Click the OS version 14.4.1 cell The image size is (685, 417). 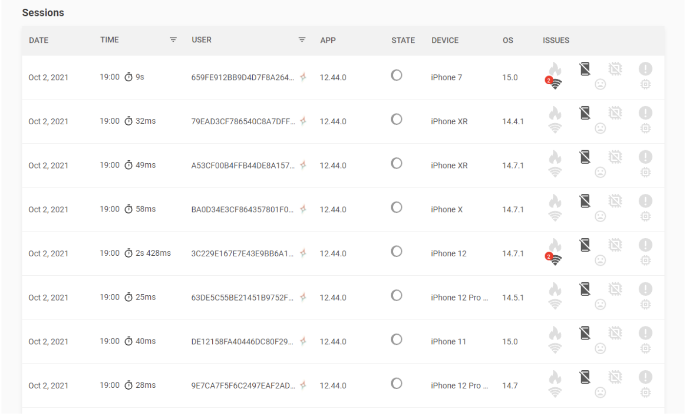(513, 121)
